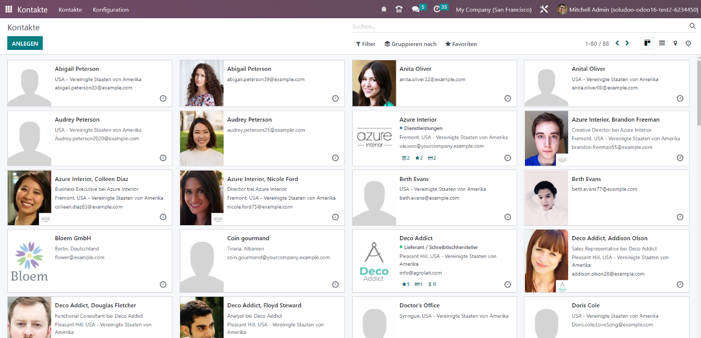
Task: Click email Audrey.peterson2020@example.com
Action: (x=97, y=139)
